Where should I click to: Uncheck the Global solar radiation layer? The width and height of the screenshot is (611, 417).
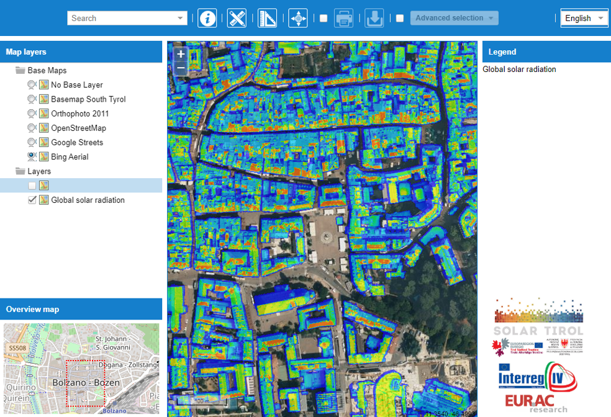coord(32,200)
